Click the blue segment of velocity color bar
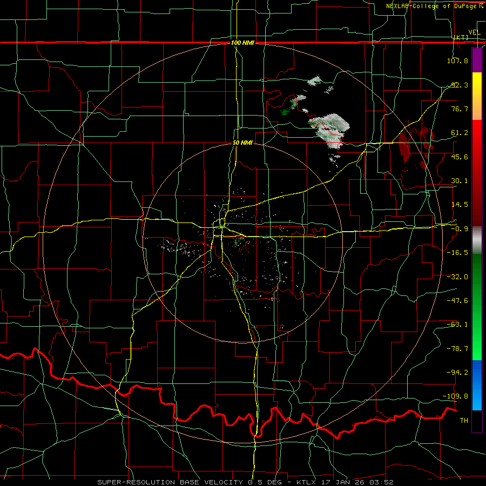 477,385
